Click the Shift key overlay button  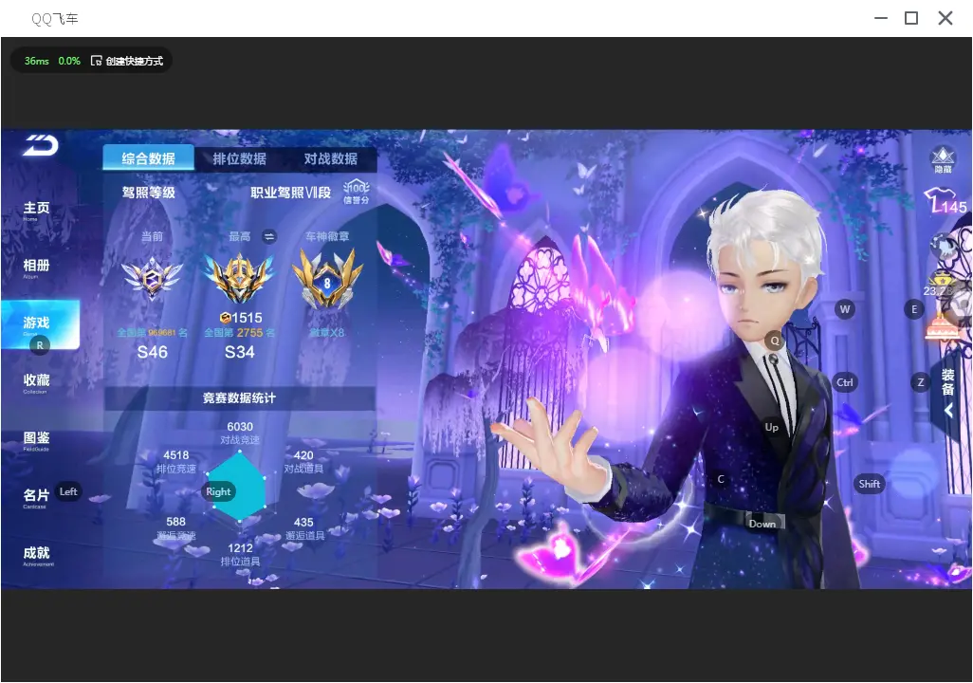pos(870,484)
